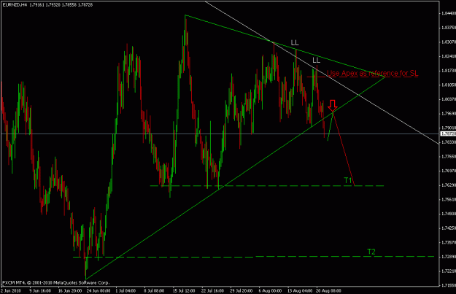
Task: Select the upper LL label by the green trendline
Action: pyautogui.click(x=295, y=43)
